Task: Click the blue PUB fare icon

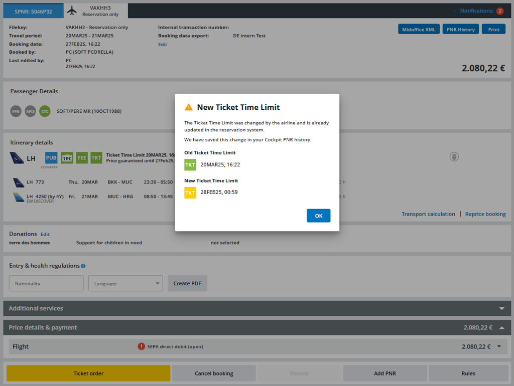Action: [51, 158]
